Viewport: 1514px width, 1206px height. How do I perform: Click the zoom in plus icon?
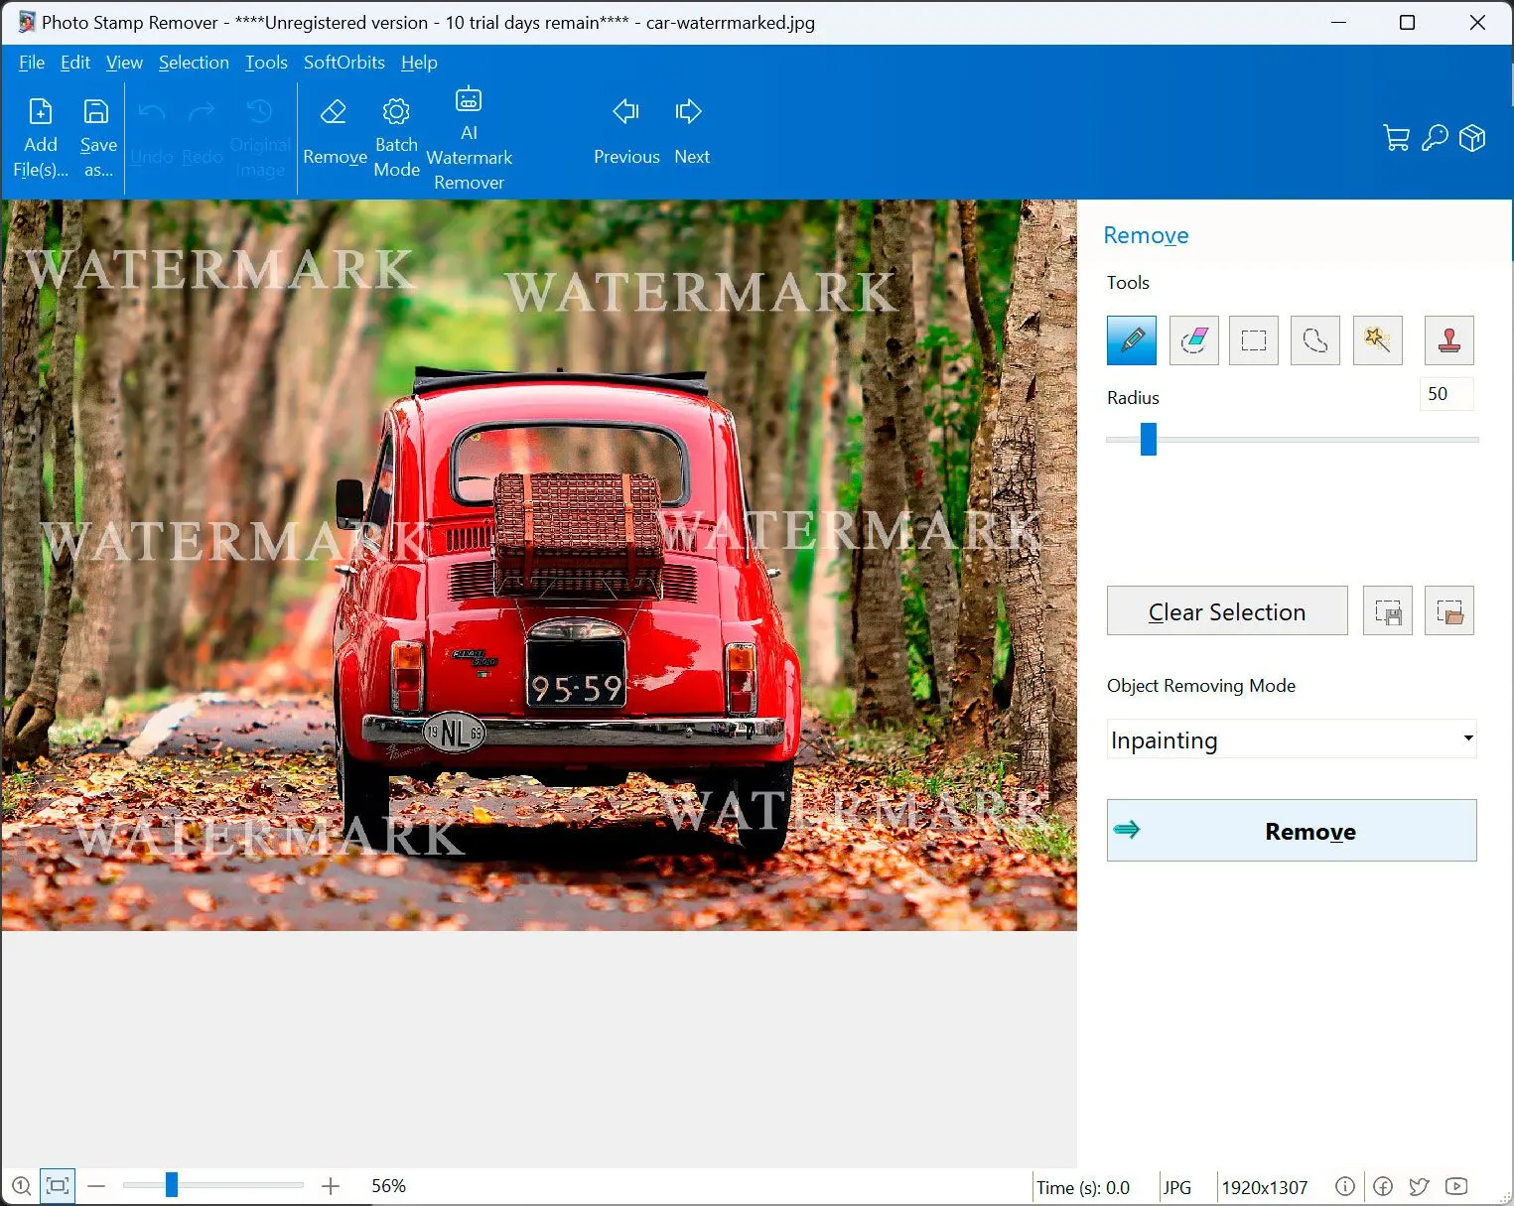[331, 1186]
